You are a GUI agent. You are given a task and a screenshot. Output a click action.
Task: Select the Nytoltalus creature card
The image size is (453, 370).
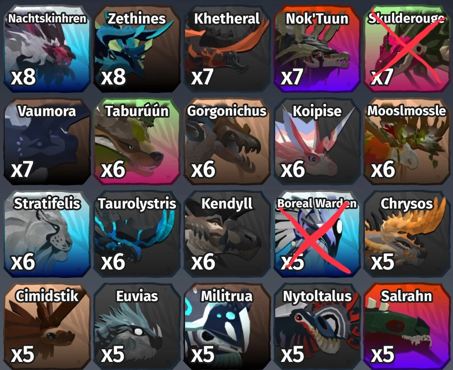coord(317,326)
